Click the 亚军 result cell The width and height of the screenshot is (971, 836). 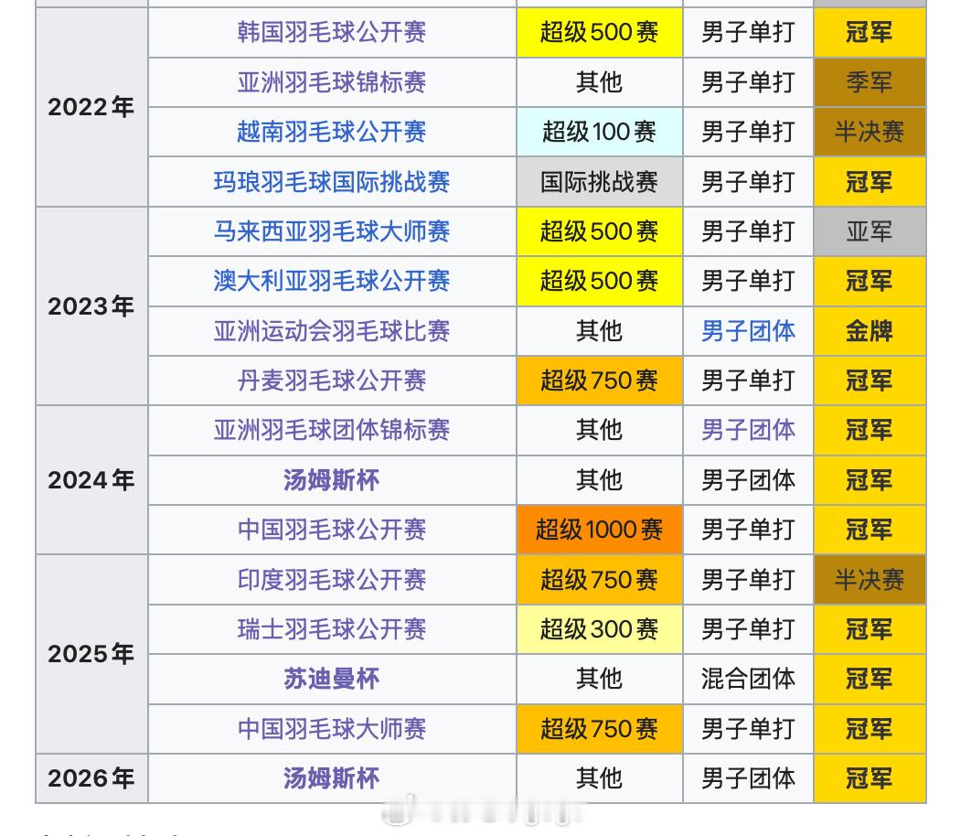coord(870,231)
